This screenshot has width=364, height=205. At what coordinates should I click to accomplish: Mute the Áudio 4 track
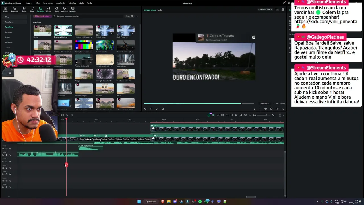pos(7,168)
